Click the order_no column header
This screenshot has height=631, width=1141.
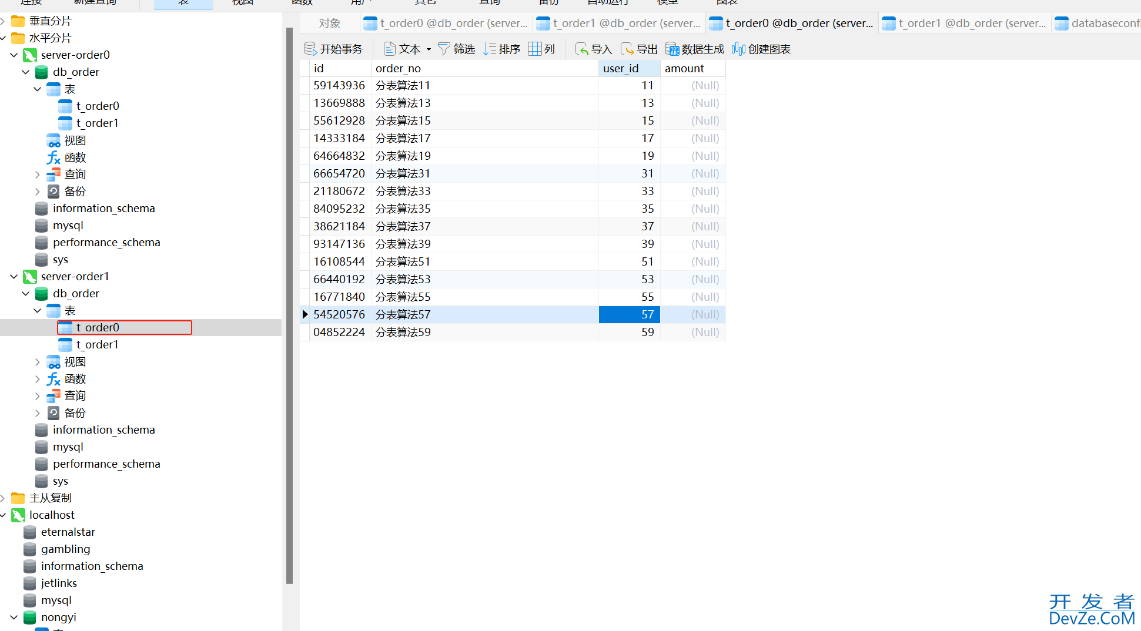(485, 69)
